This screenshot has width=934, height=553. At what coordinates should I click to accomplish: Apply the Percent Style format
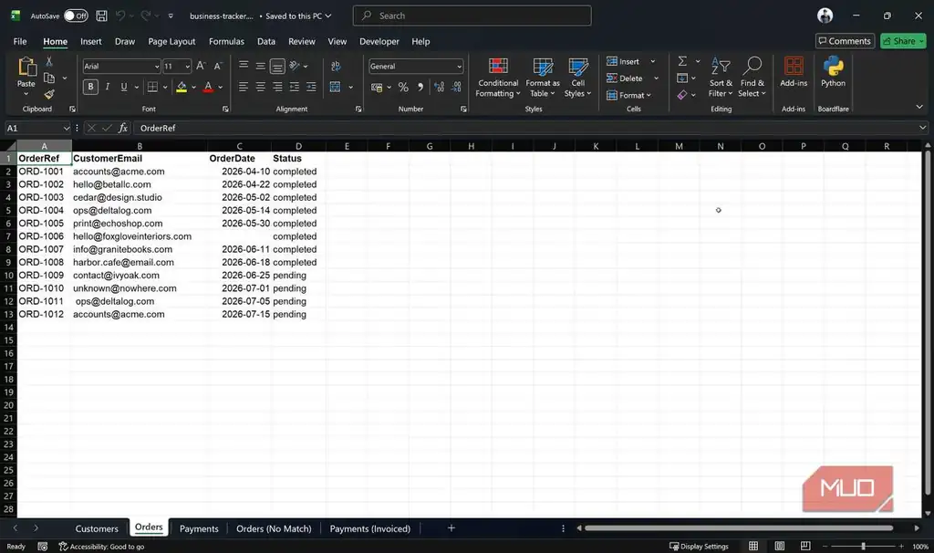pyautogui.click(x=403, y=87)
